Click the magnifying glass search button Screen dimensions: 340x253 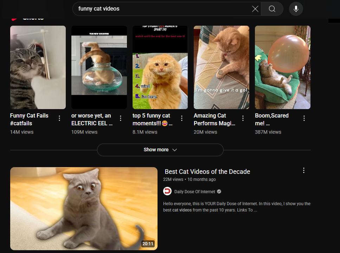pyautogui.click(x=272, y=9)
